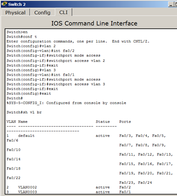
Task: Click the Switch(config)#vlan 2 line
Action: click(31, 46)
